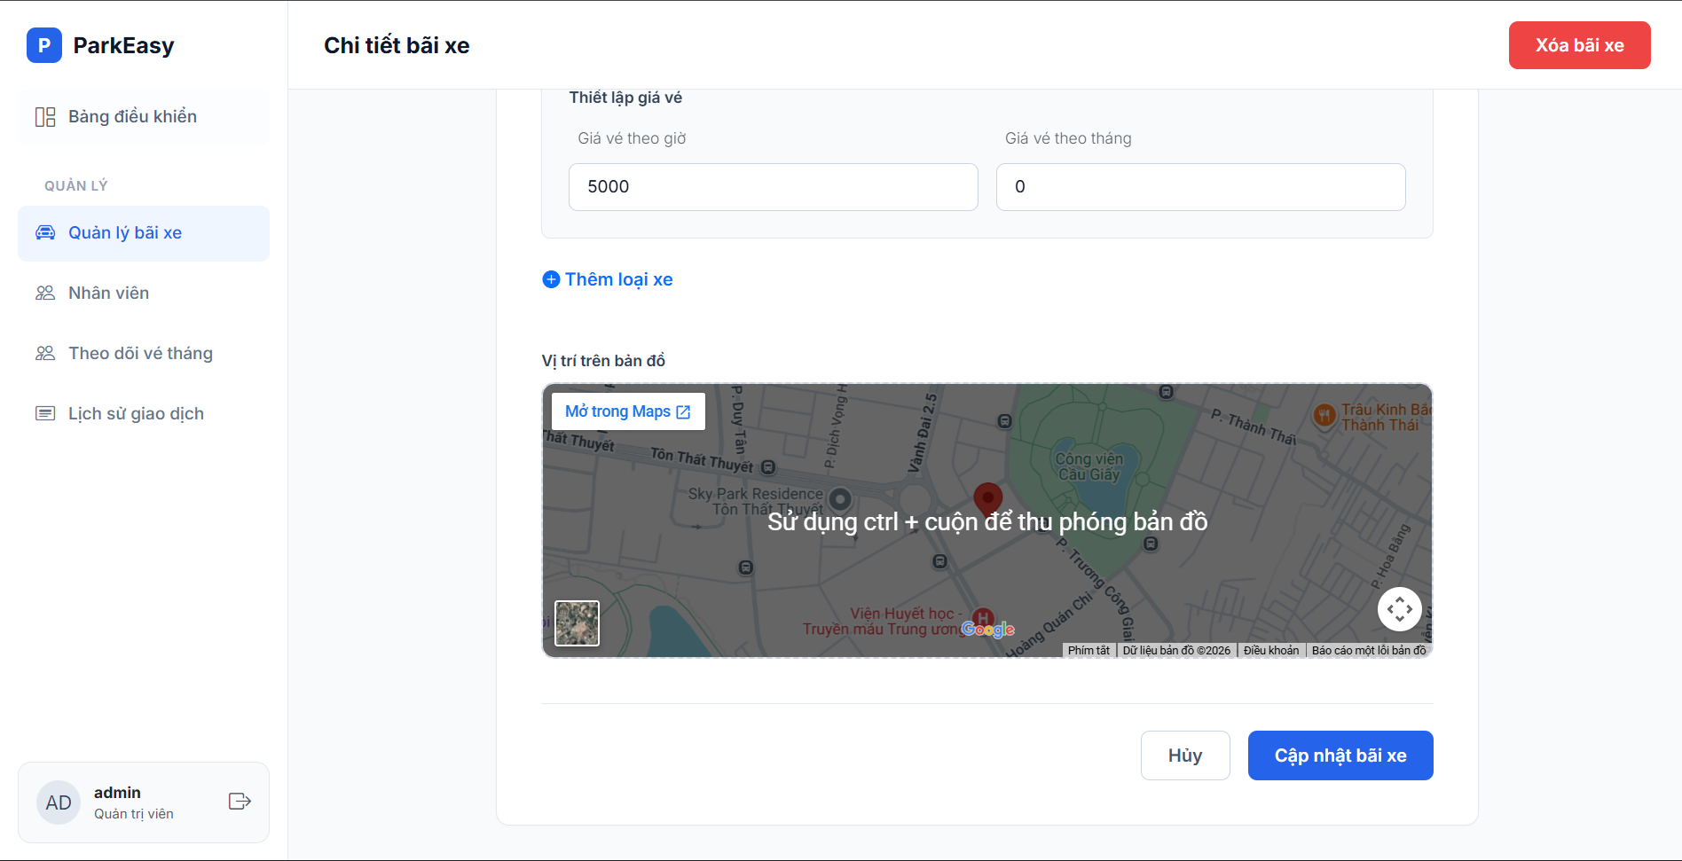Focus the Giá vé theo giờ field

tap(773, 187)
